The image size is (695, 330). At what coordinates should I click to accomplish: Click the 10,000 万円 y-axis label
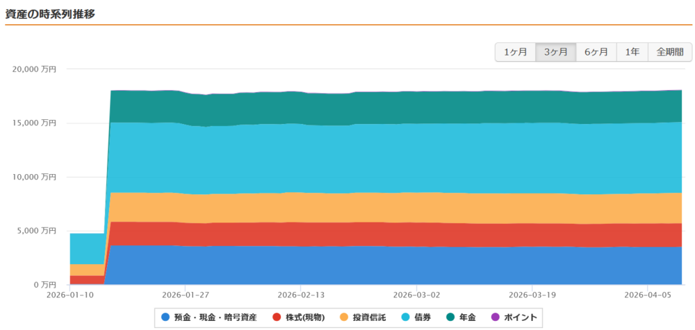[x=35, y=177]
